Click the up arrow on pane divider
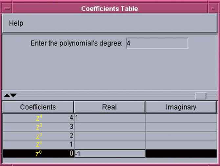 point(6,95)
